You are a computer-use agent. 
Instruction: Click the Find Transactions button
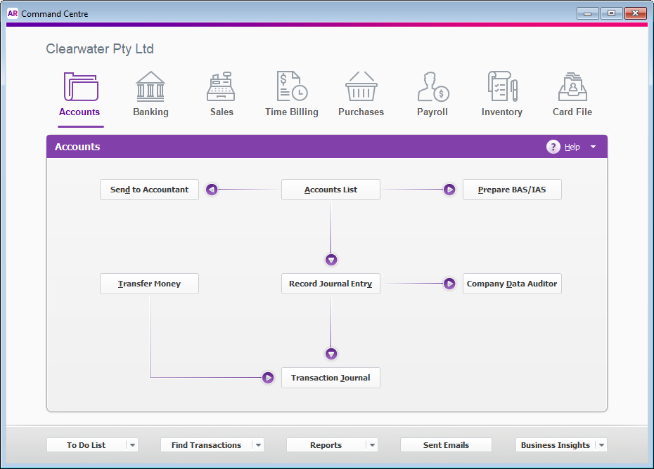pos(206,445)
